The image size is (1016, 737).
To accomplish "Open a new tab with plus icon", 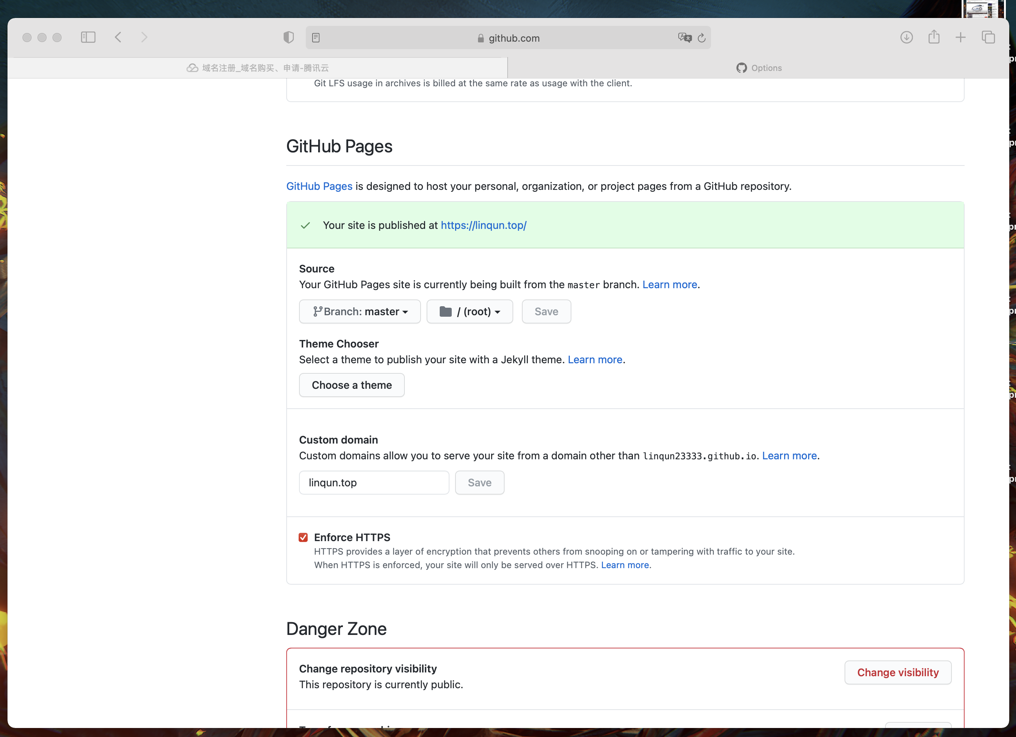I will coord(960,37).
